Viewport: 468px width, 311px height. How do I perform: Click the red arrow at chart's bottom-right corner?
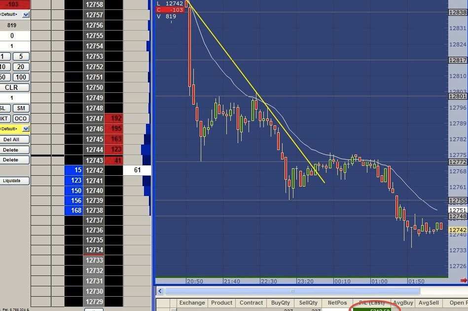(464, 280)
